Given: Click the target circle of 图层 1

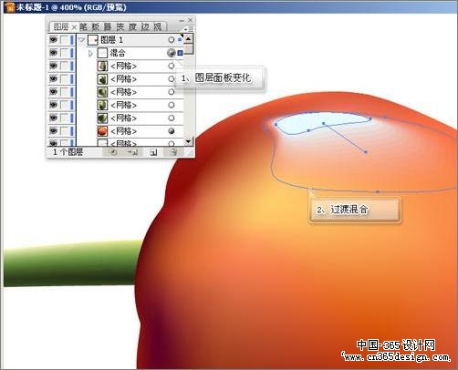Looking at the screenshot, I should (172, 40).
